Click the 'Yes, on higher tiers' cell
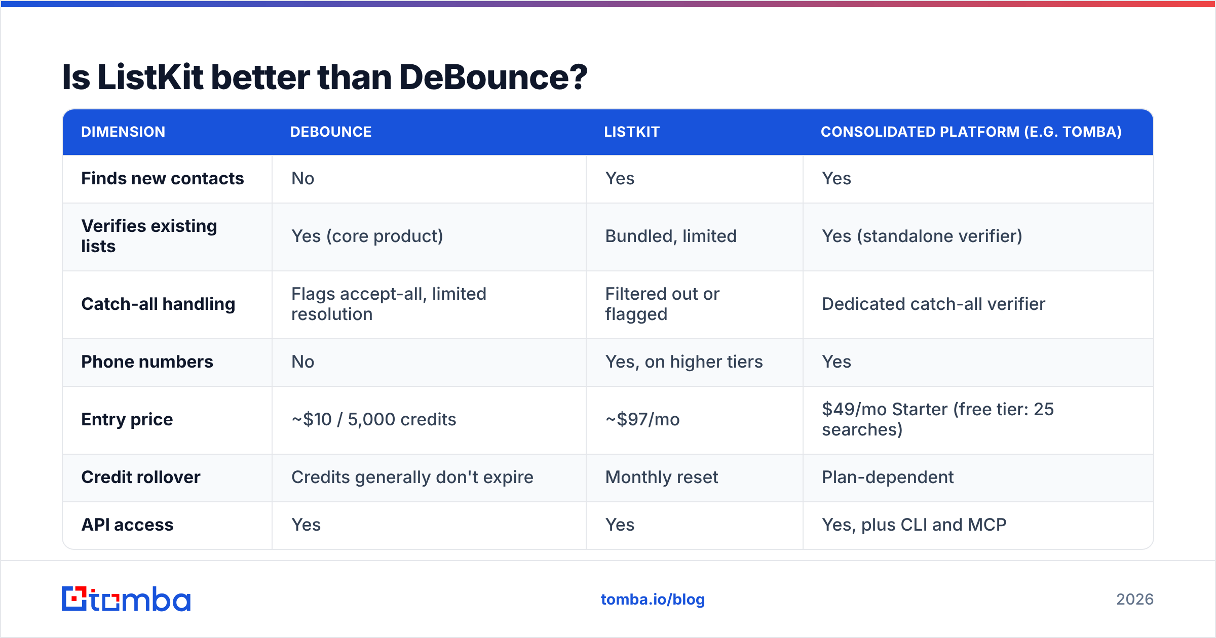The width and height of the screenshot is (1216, 638). click(x=684, y=362)
